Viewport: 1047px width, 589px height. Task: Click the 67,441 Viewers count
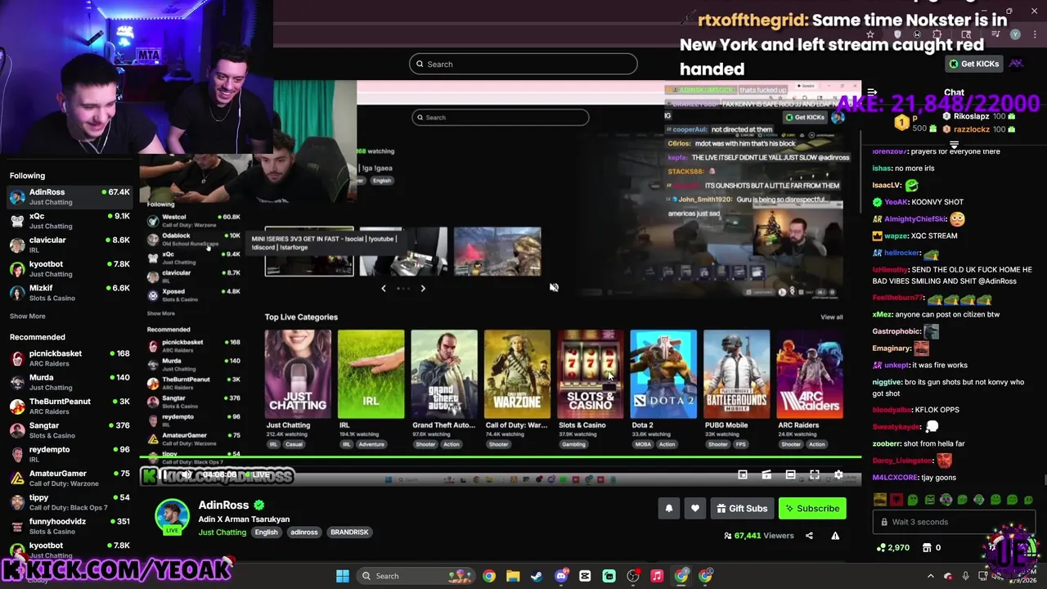point(759,536)
